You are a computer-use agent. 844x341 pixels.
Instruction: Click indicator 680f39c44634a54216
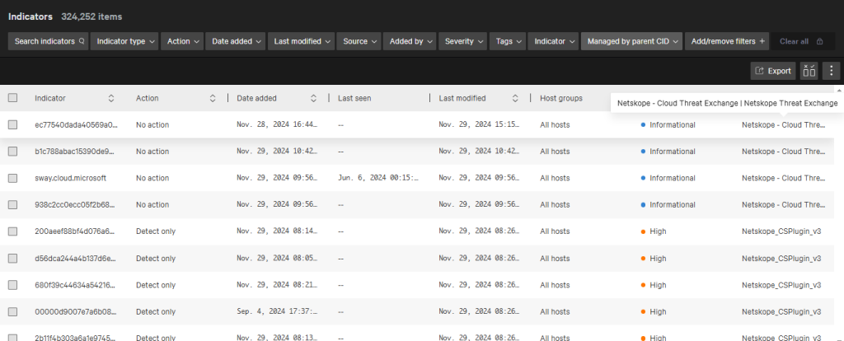click(76, 284)
